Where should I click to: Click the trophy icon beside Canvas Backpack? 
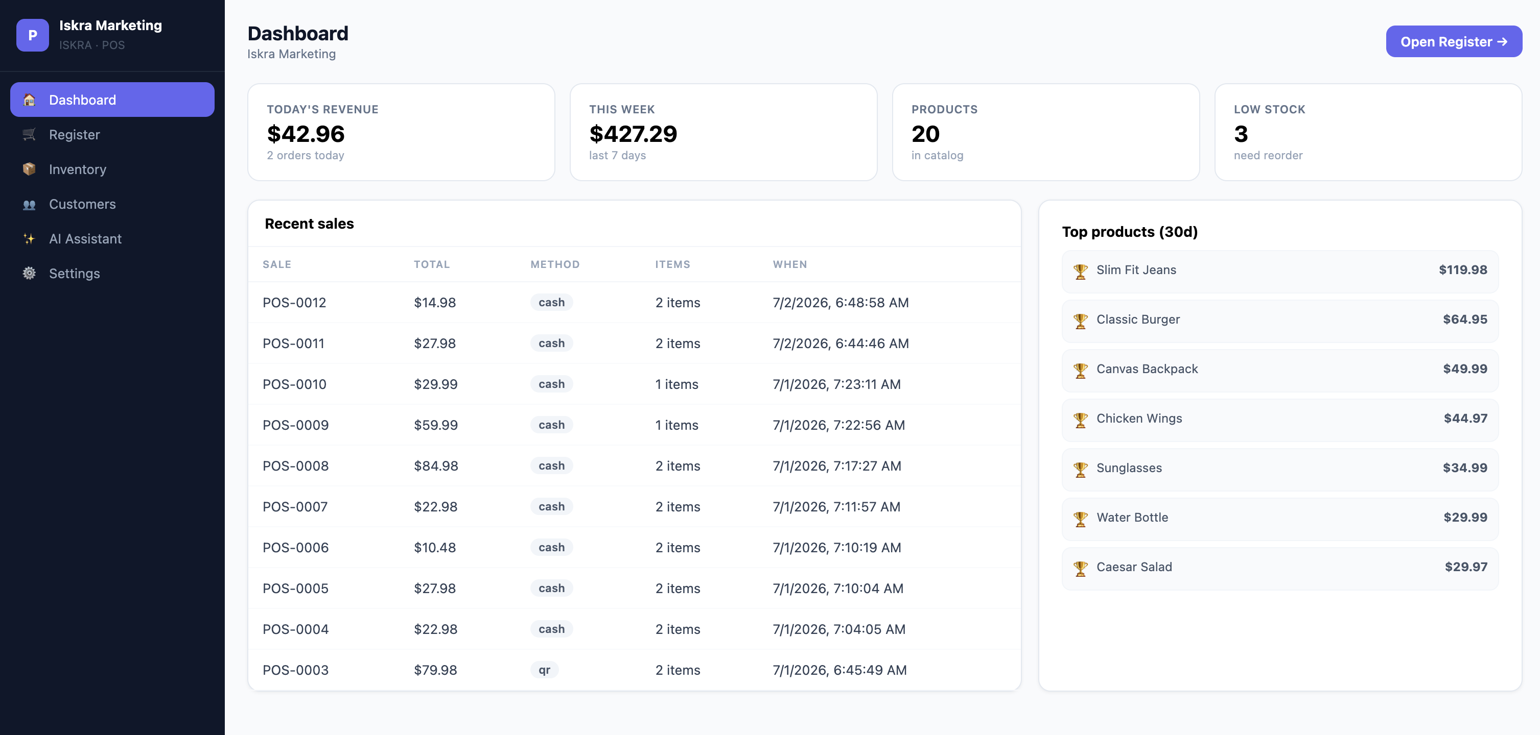(1080, 370)
